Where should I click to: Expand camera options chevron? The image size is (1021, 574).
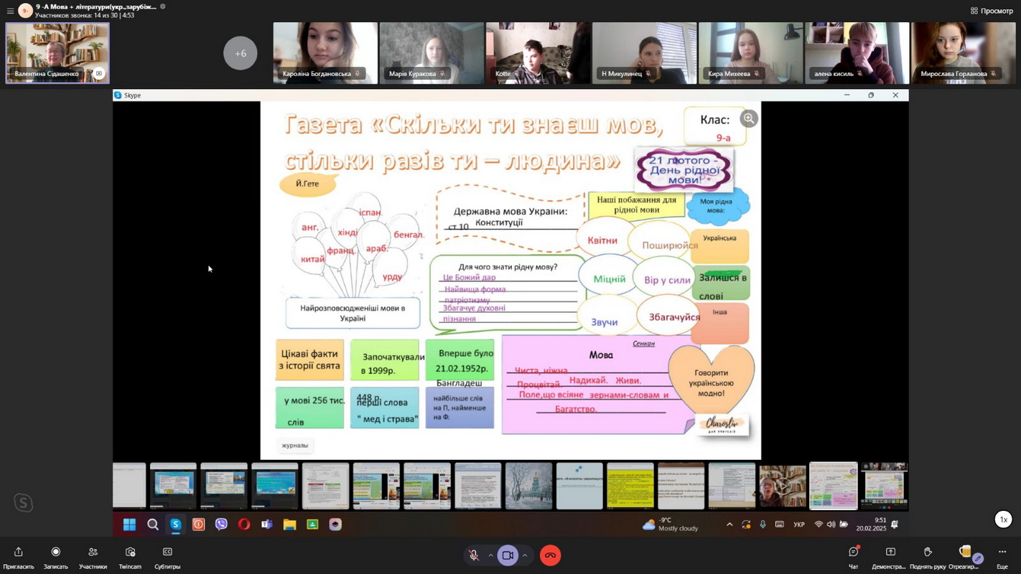pyautogui.click(x=525, y=555)
